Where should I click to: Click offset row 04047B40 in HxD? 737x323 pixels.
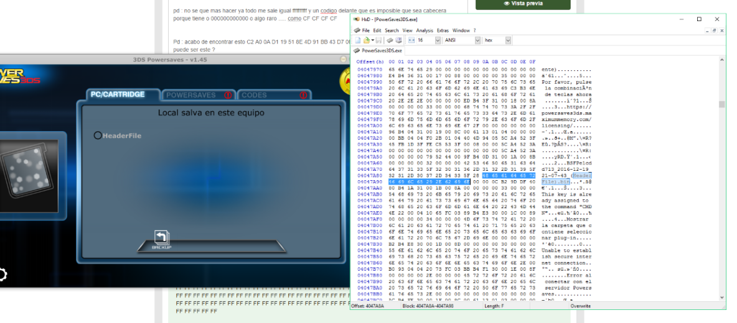pos(369,250)
